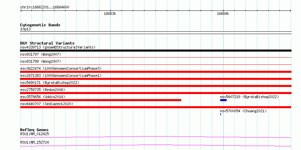Image resolution: width=301 pixels, height=150 pixels.
Task: Open nsv831799 (Wong2007) variant label
Action: click(41, 62)
